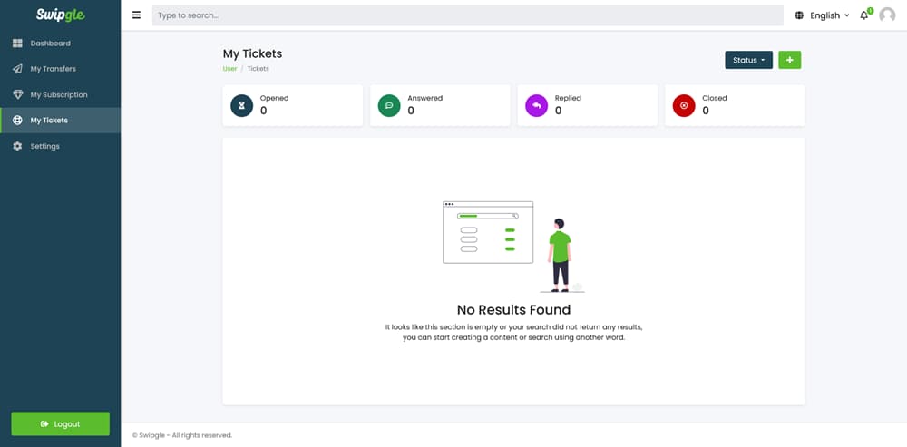907x447 pixels.
Task: Click the User breadcrumb link
Action: 229,69
